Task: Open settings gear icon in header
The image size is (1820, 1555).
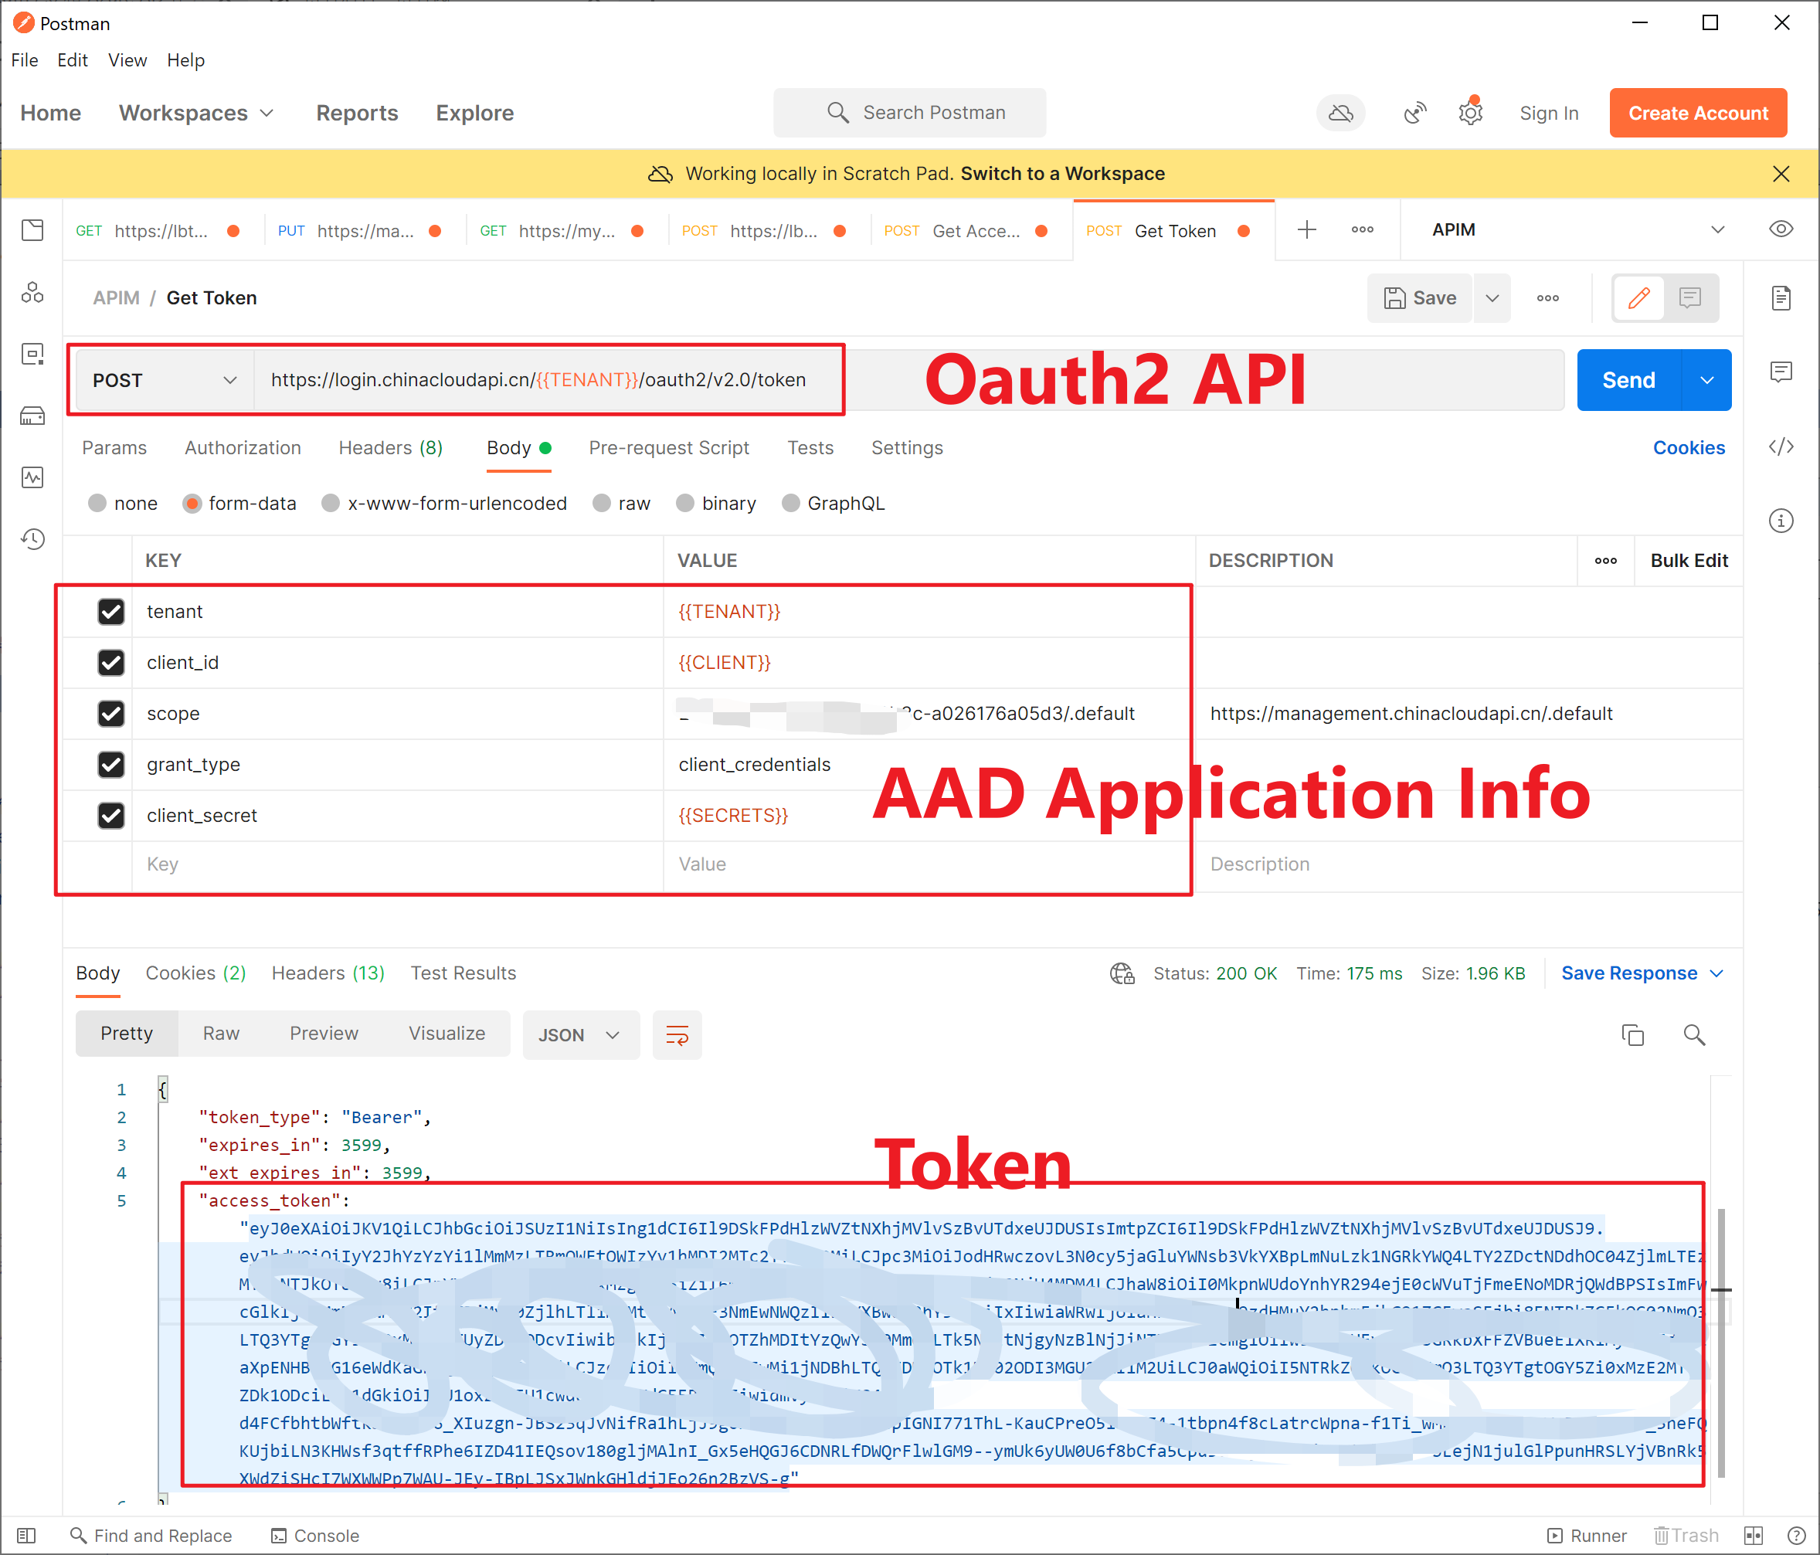Action: coord(1470,114)
